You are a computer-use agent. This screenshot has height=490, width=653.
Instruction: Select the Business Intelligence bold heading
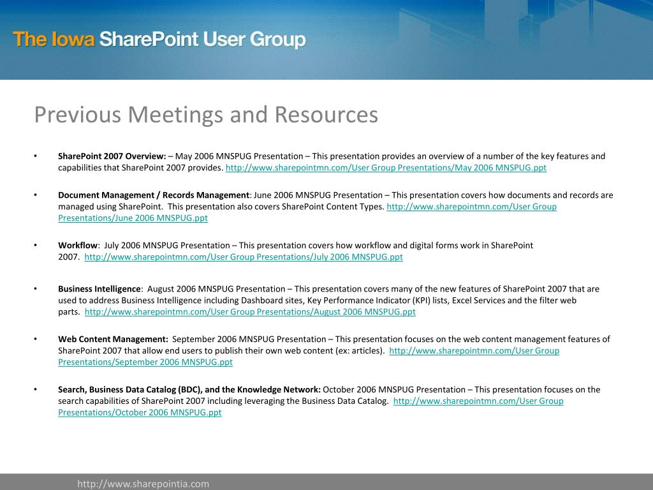coord(99,289)
